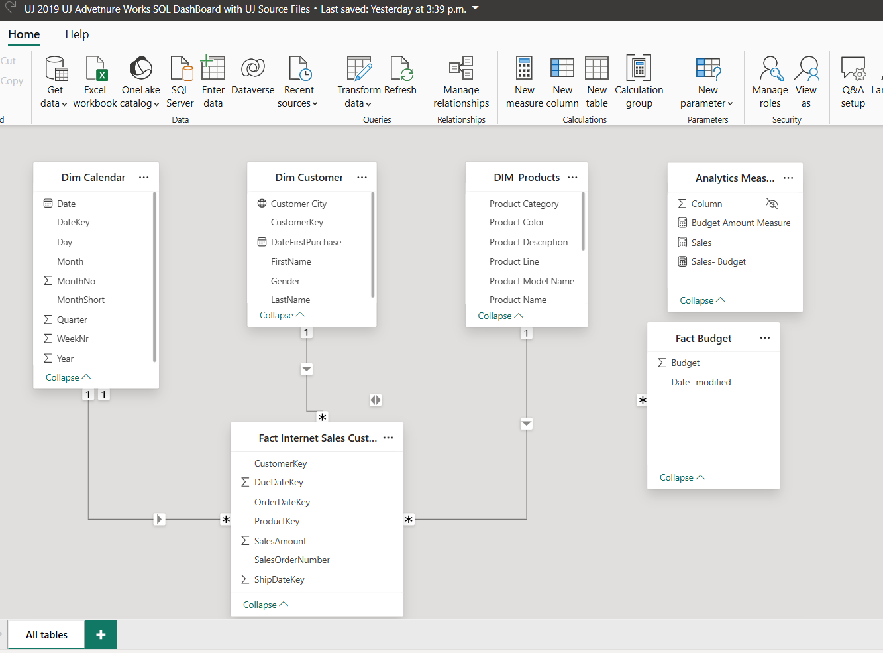Collapse the Fact Internet Sales table

[x=266, y=605]
